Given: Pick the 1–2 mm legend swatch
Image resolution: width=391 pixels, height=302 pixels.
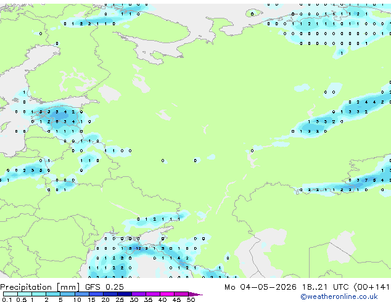Looking at the screenshot, I should [x=39, y=294].
